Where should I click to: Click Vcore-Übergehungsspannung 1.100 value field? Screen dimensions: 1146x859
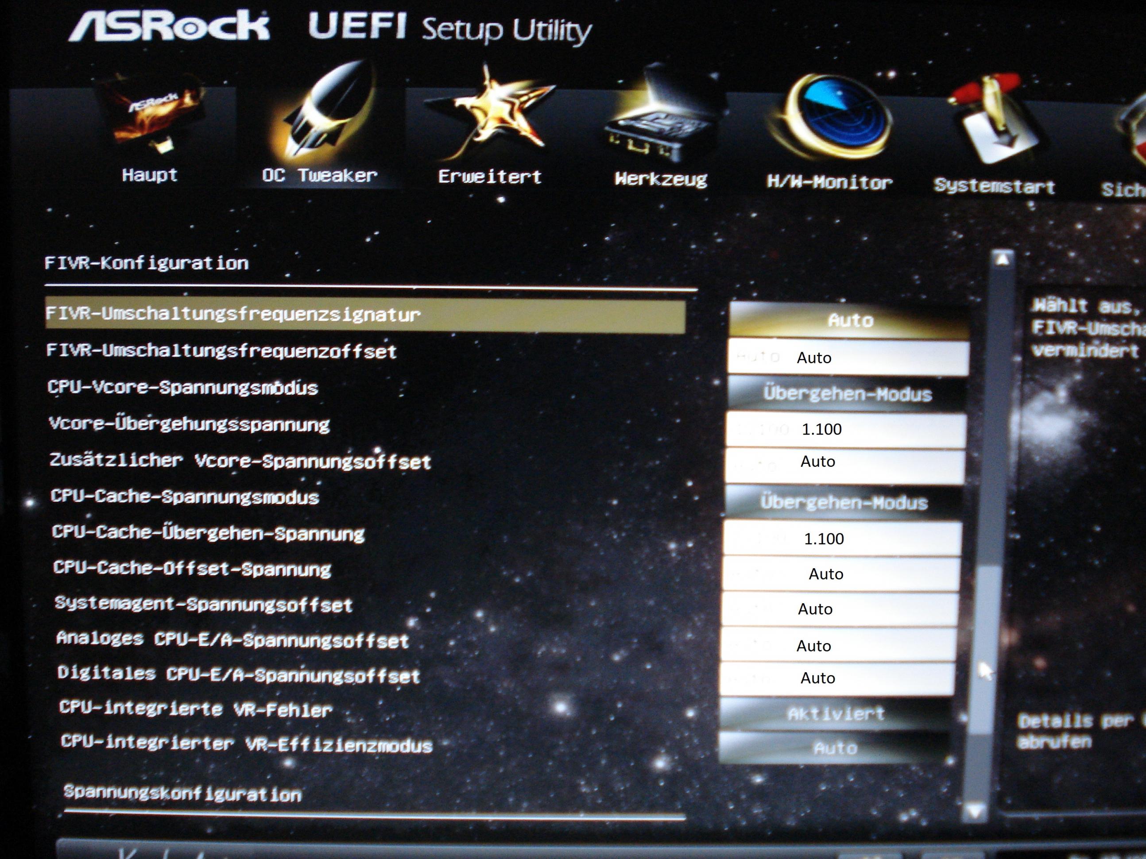pyautogui.click(x=845, y=429)
